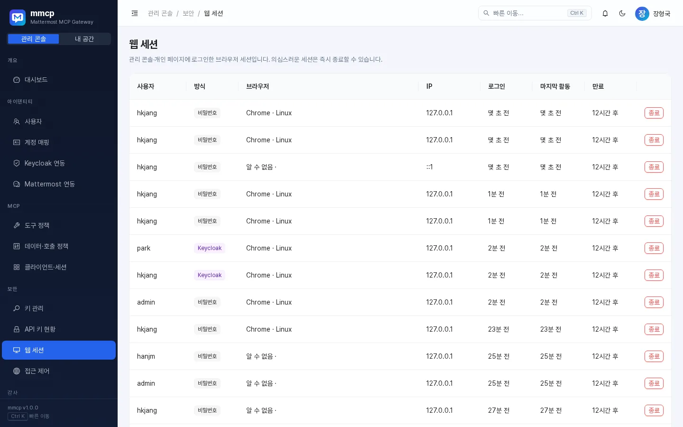This screenshot has width=683, height=427.
Task: Go to 관리 콘솔 in the breadcrumb
Action: (160, 13)
